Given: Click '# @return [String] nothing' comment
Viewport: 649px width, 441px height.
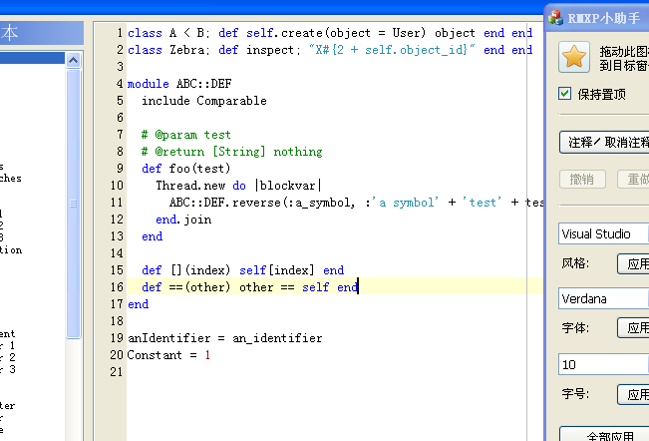Looking at the screenshot, I should coord(231,152).
